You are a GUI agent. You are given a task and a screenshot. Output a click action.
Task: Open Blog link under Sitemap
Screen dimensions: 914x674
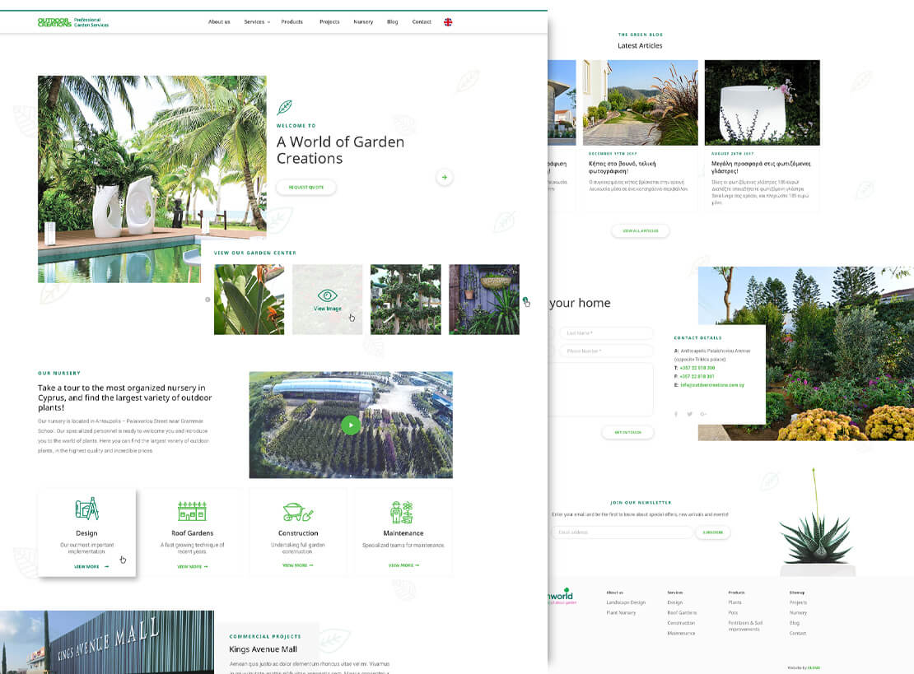(795, 623)
